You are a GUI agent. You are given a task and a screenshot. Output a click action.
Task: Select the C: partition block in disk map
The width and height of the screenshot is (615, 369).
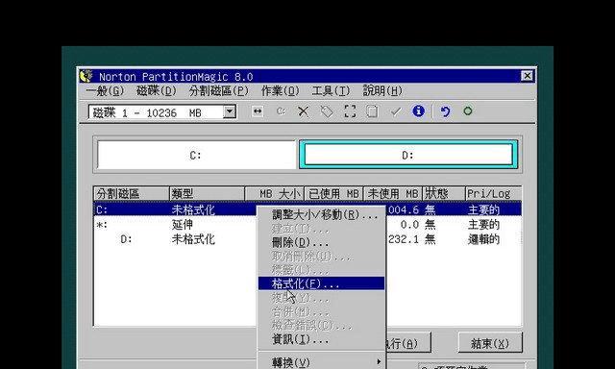[x=196, y=156]
